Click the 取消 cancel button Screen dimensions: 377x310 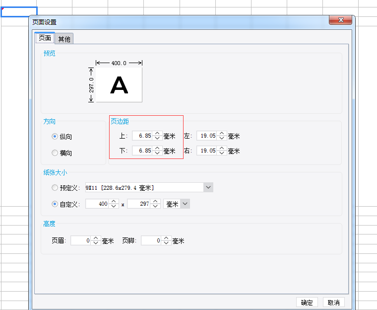point(334,303)
